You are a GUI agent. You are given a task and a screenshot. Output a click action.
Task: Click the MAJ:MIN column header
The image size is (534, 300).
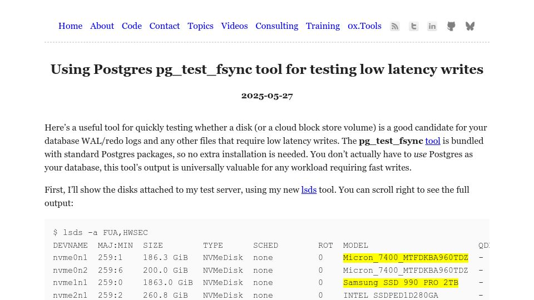coord(116,246)
